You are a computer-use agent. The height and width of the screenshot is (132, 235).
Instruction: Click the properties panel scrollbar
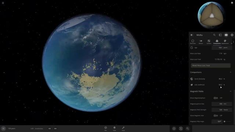click(234, 107)
